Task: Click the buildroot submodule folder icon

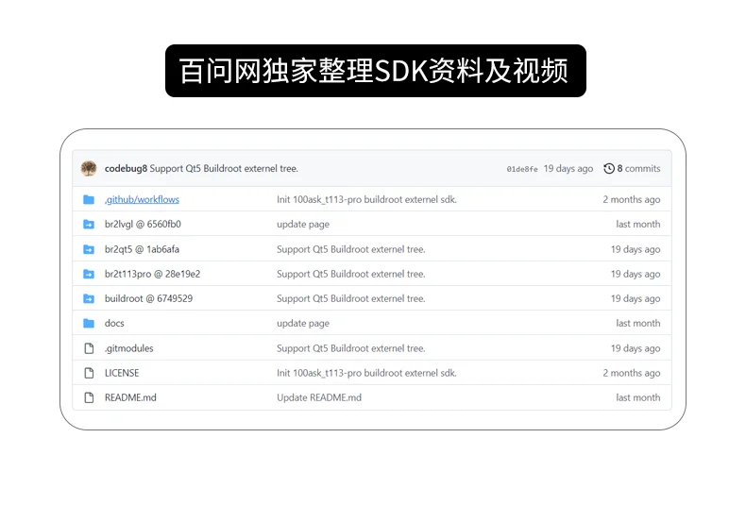Action: (x=89, y=298)
